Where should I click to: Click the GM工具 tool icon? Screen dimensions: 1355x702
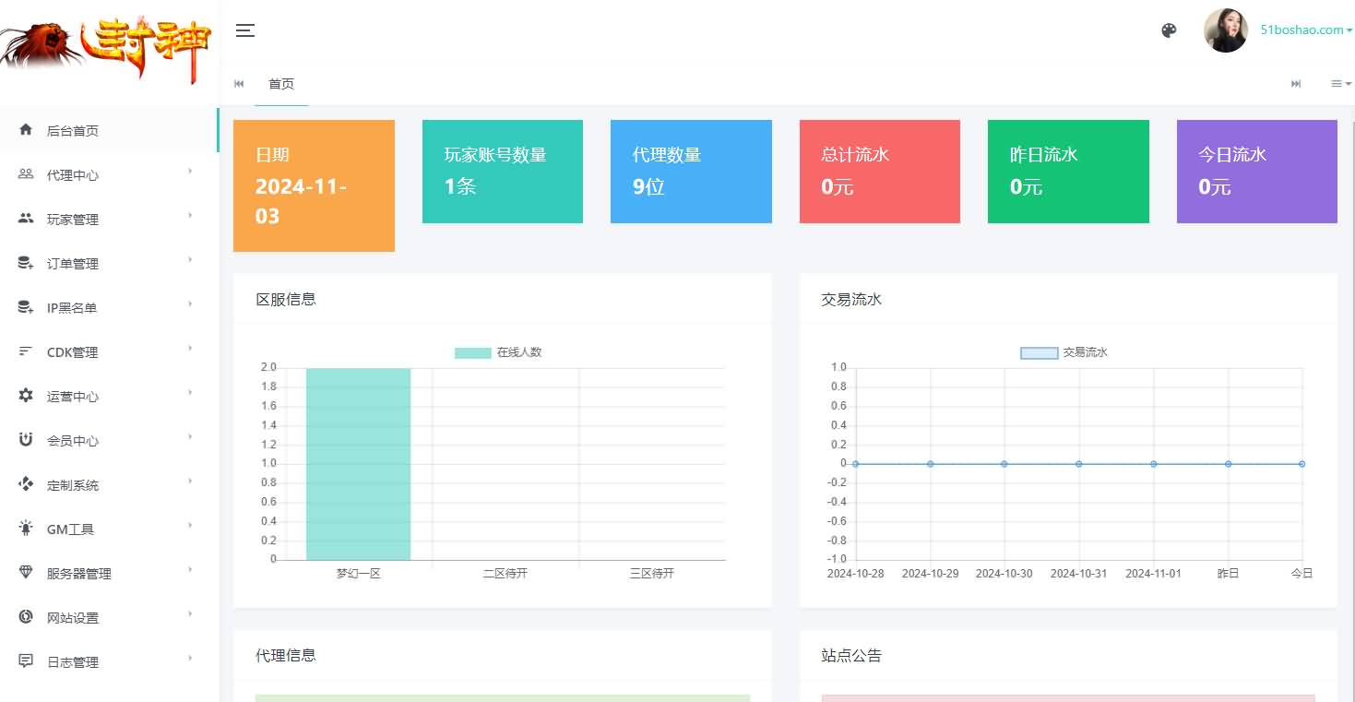click(x=25, y=529)
